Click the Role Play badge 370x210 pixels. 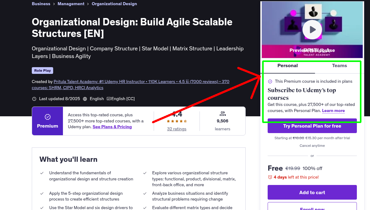point(42,71)
